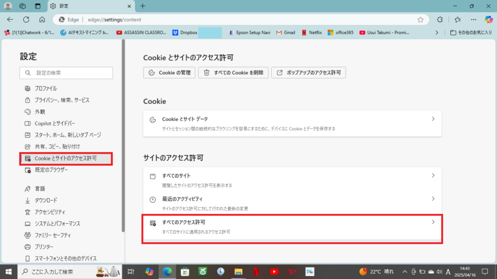Close the 設定 tab
The image size is (497, 279).
pyautogui.click(x=129, y=6)
